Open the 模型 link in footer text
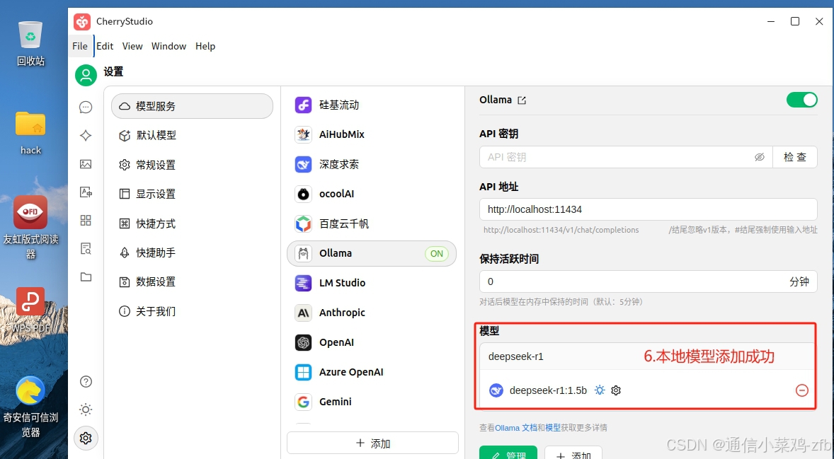The width and height of the screenshot is (834, 459). pos(553,428)
